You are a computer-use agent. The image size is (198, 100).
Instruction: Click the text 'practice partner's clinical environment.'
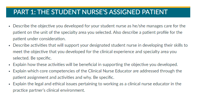point(49,90)
